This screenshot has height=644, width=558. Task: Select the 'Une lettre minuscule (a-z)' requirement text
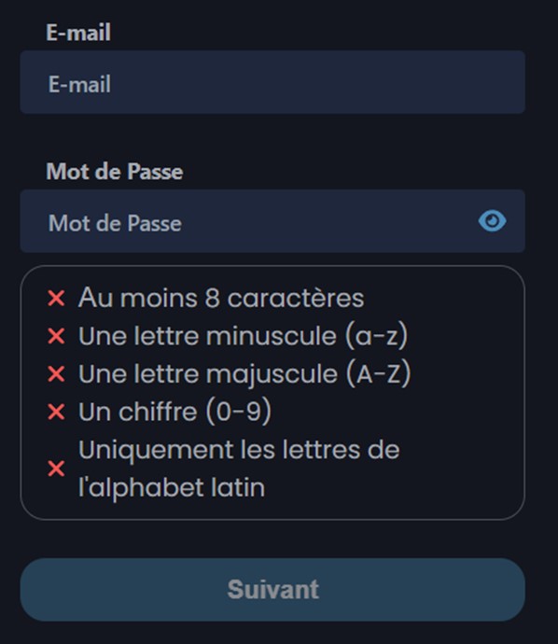click(x=244, y=336)
